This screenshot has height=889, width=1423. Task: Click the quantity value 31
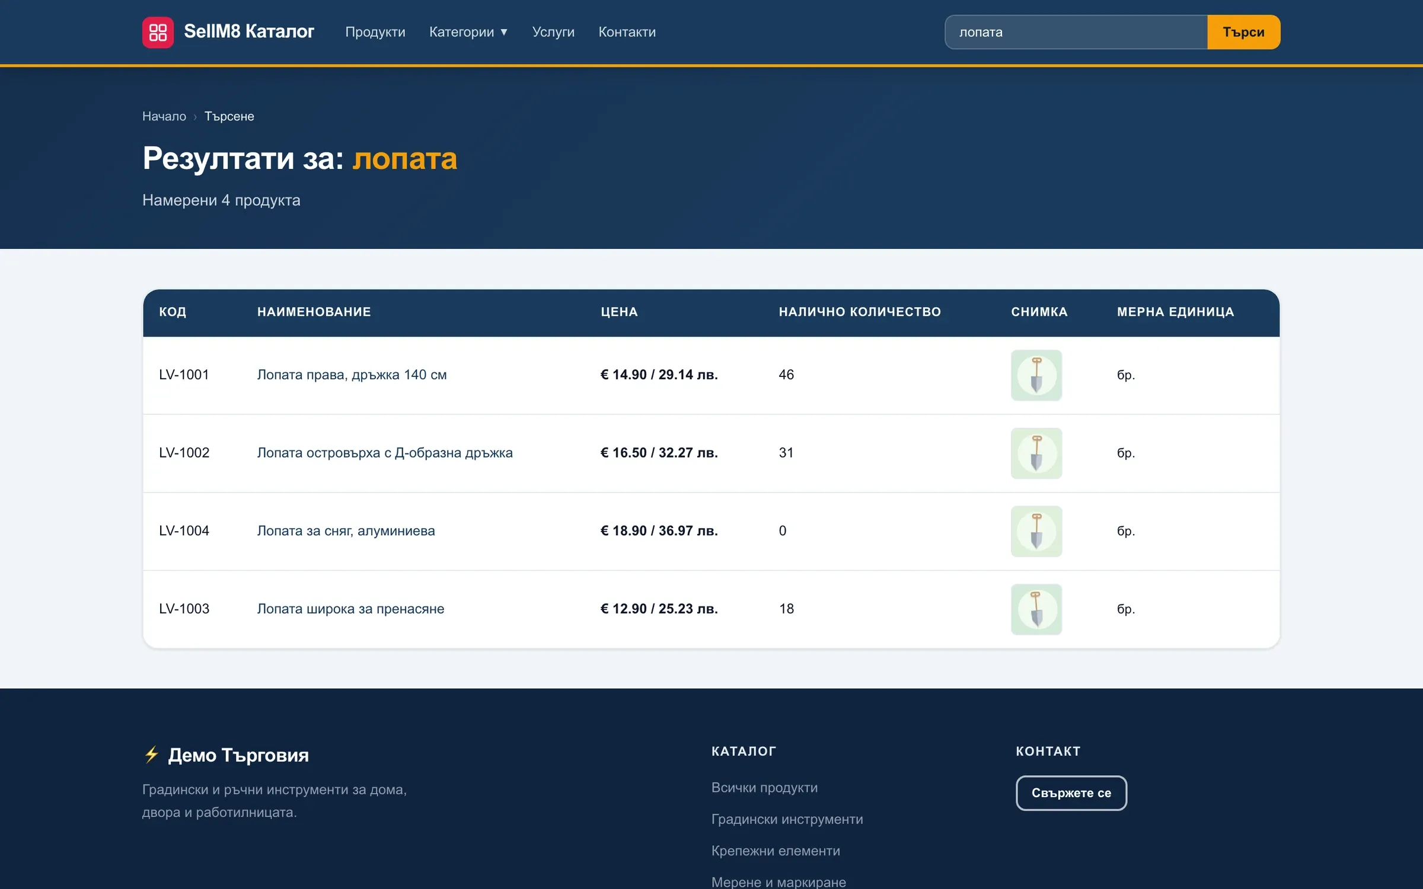[x=786, y=453]
